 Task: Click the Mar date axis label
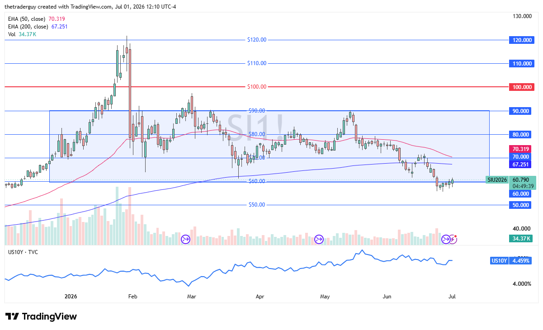(191, 297)
